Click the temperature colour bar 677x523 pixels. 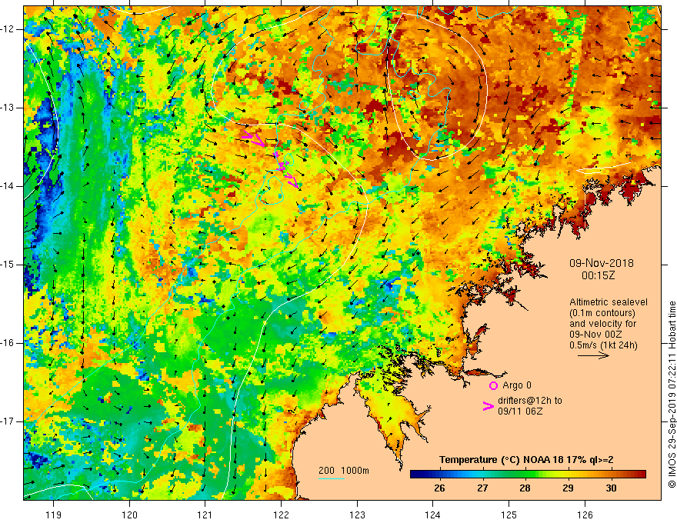click(x=528, y=475)
